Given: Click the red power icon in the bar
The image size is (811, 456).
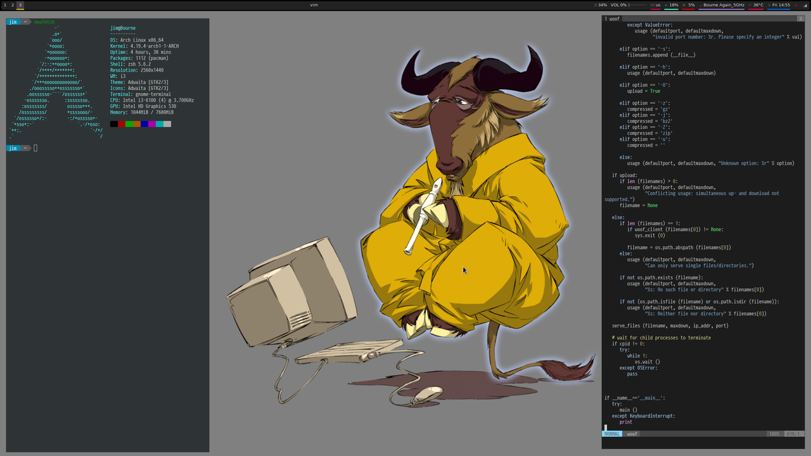Looking at the screenshot, I should pyautogui.click(x=796, y=5).
